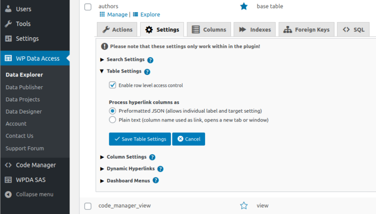This screenshot has width=376, height=214.
Task: Open the Foreign Keys tab
Action: (x=307, y=30)
